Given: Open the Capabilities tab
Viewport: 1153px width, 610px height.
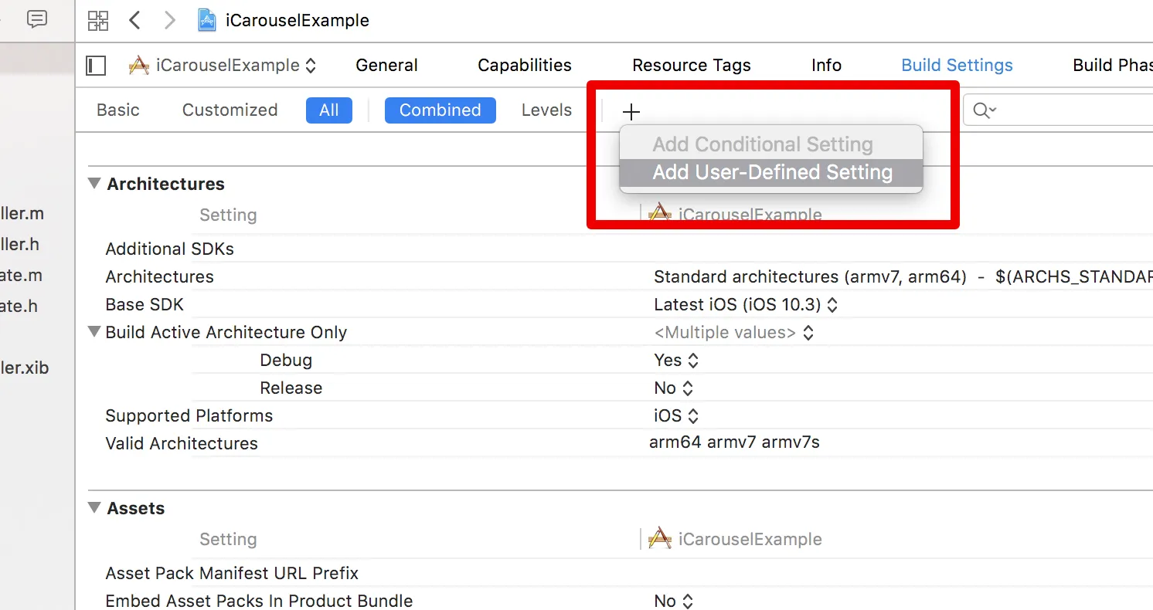Looking at the screenshot, I should pyautogui.click(x=525, y=66).
